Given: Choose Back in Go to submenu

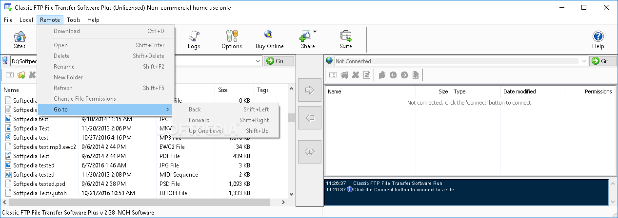Looking at the screenshot, I should [226, 109].
